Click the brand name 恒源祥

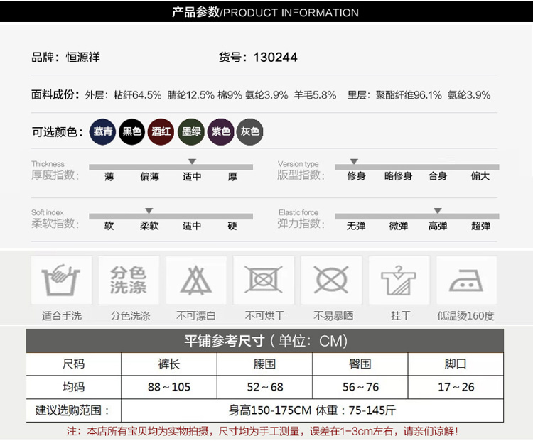click(x=83, y=57)
